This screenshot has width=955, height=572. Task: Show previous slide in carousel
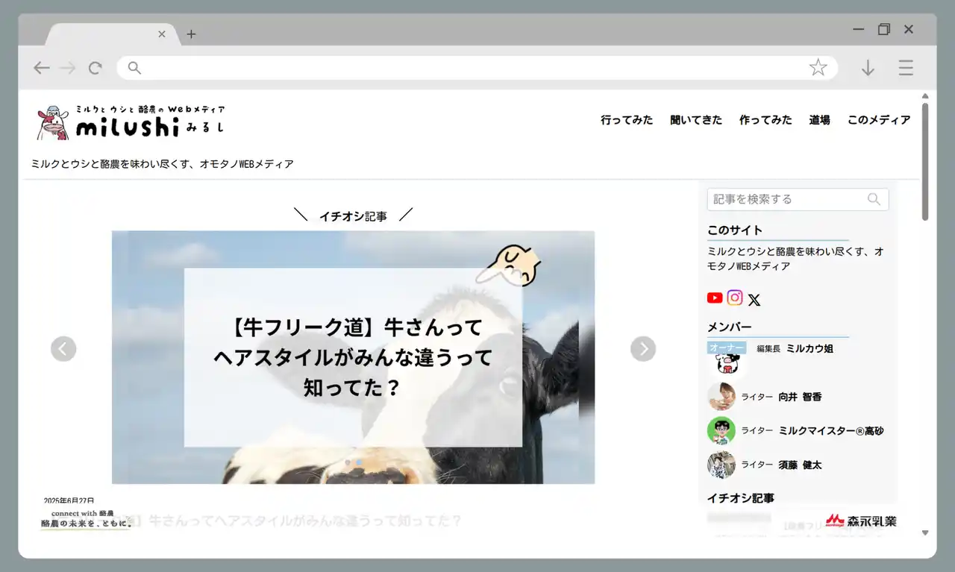(x=63, y=348)
